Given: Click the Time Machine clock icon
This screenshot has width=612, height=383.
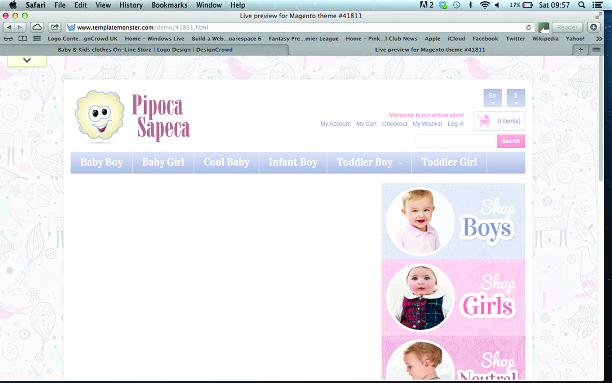Looking at the screenshot, I should tap(456, 5).
